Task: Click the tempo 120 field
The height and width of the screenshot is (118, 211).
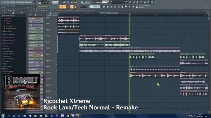Action: tap(55, 2)
